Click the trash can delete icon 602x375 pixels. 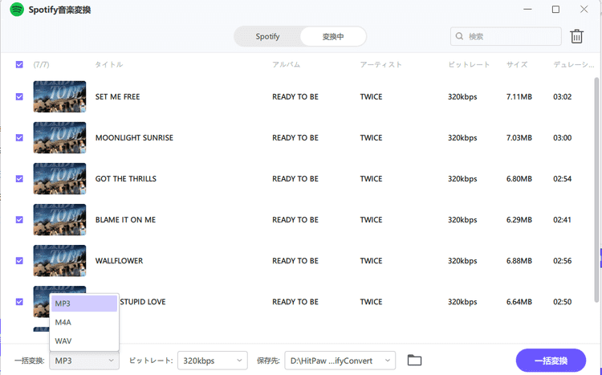[x=576, y=36]
